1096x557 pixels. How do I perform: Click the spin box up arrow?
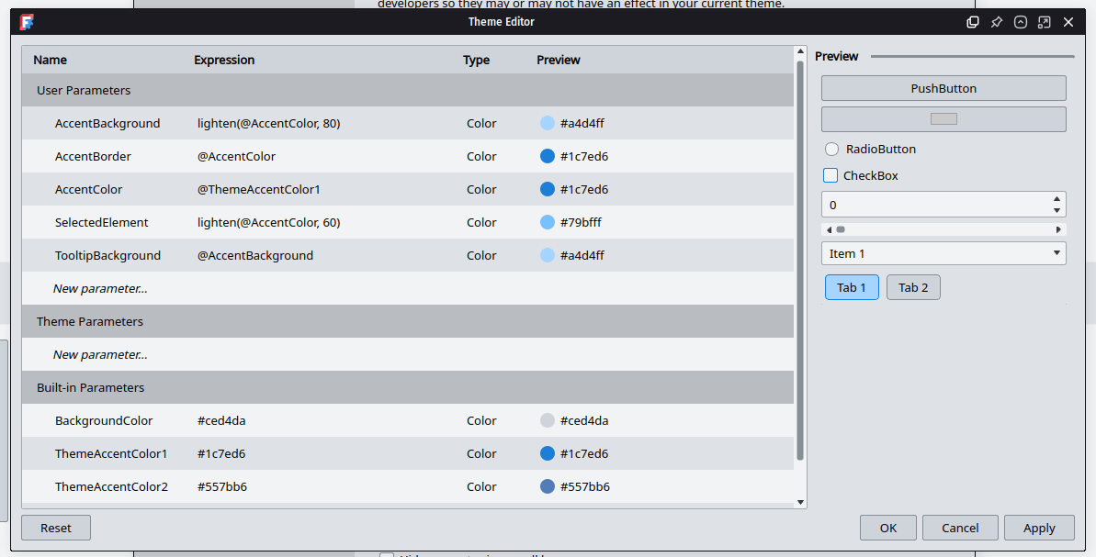pos(1056,198)
